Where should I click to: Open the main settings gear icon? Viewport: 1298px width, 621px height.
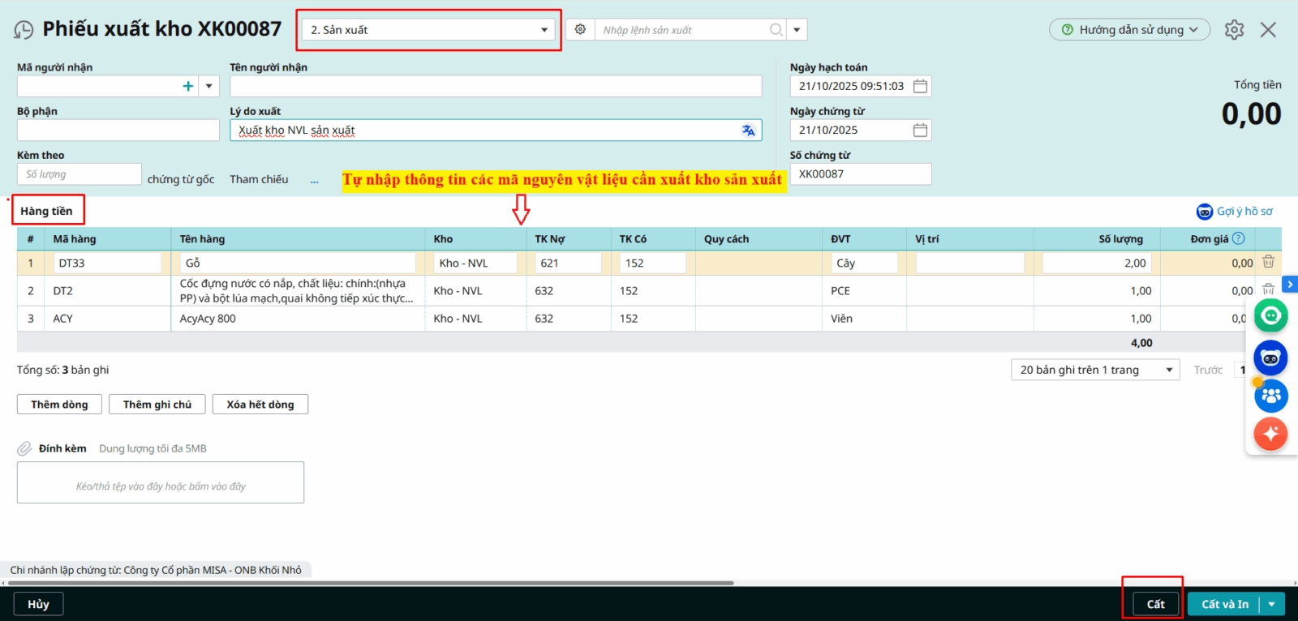(x=1234, y=30)
